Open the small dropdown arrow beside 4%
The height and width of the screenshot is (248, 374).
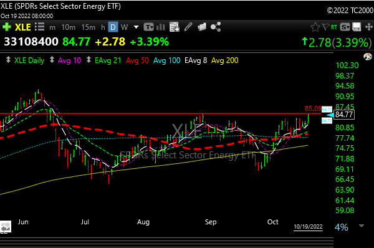(362, 226)
